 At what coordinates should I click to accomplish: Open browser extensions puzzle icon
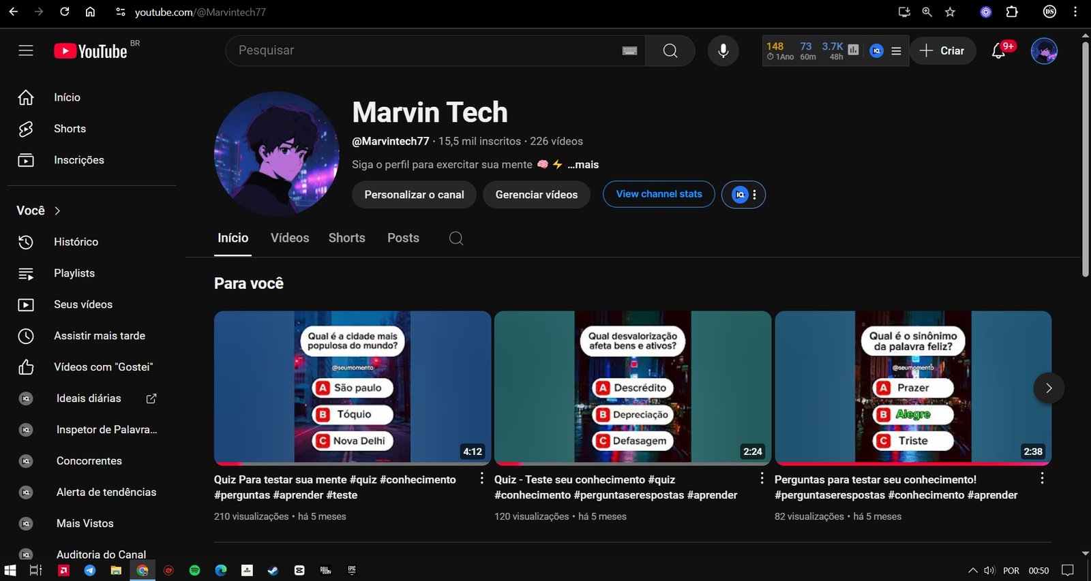point(1012,12)
